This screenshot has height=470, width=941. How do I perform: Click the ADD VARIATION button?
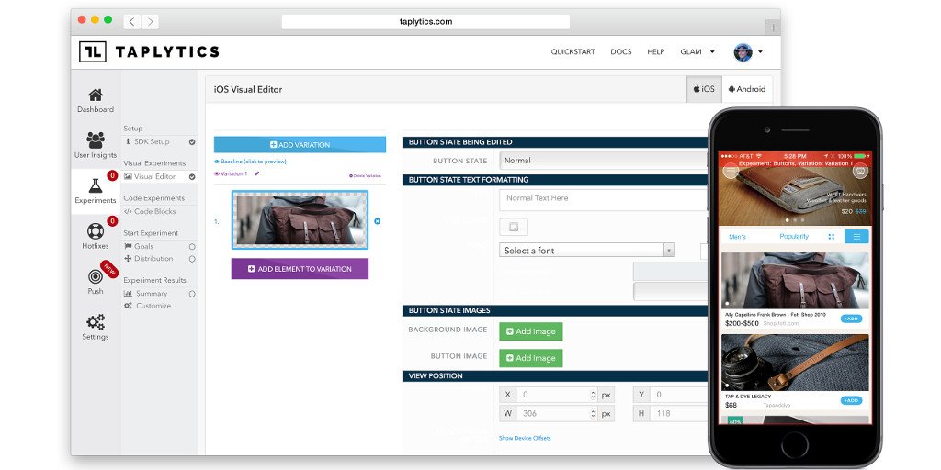[x=300, y=144]
